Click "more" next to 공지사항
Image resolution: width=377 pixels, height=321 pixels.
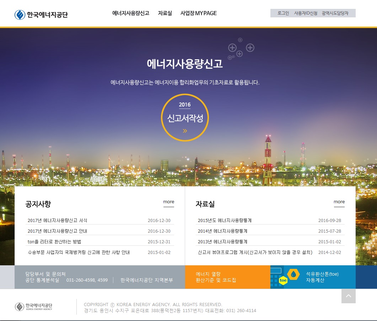coord(168,201)
